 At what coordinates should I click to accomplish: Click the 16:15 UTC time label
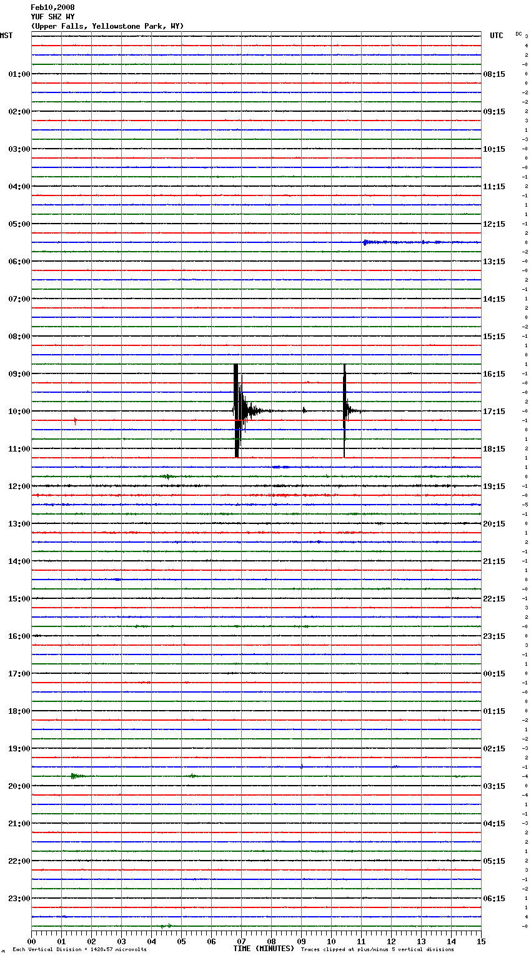pos(494,374)
